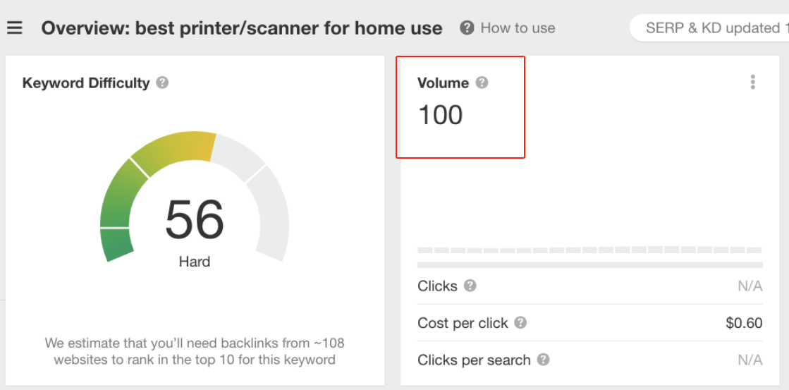
Task: Click the monthly volume trend bar chart
Action: (x=589, y=250)
